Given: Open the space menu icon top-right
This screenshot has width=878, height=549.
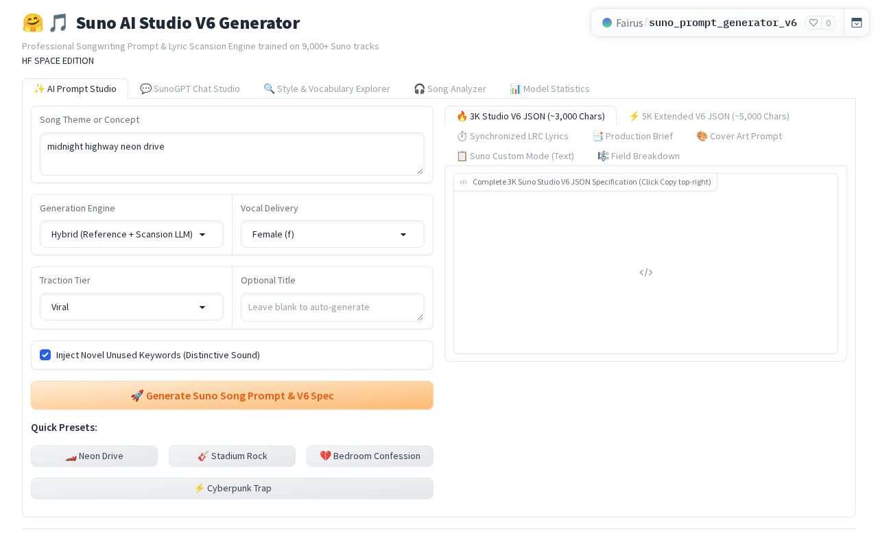Looking at the screenshot, I should [x=857, y=23].
